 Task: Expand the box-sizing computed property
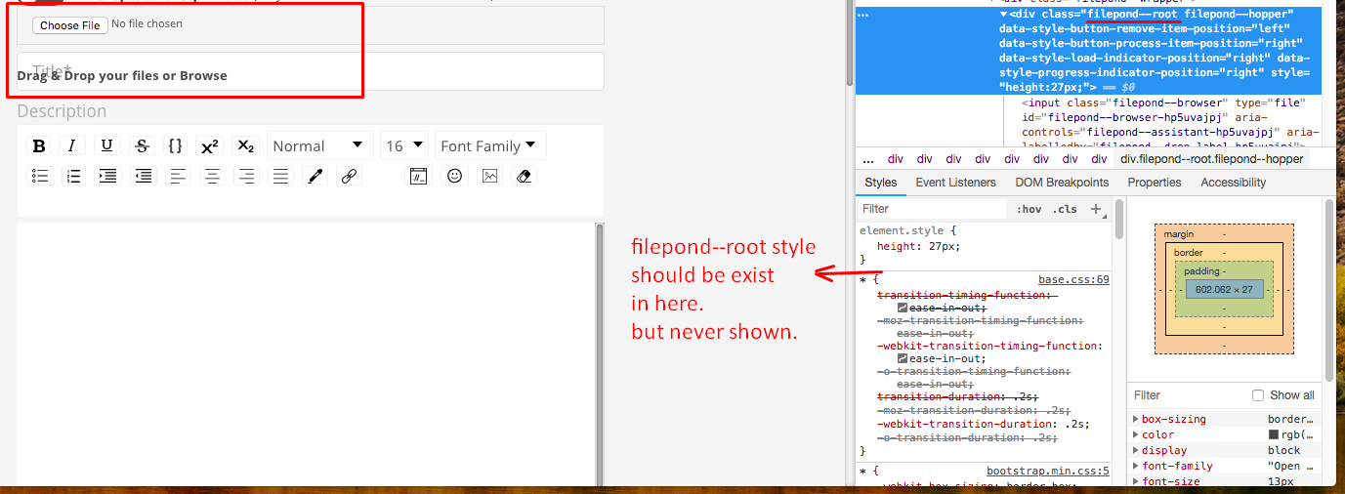(x=1135, y=419)
